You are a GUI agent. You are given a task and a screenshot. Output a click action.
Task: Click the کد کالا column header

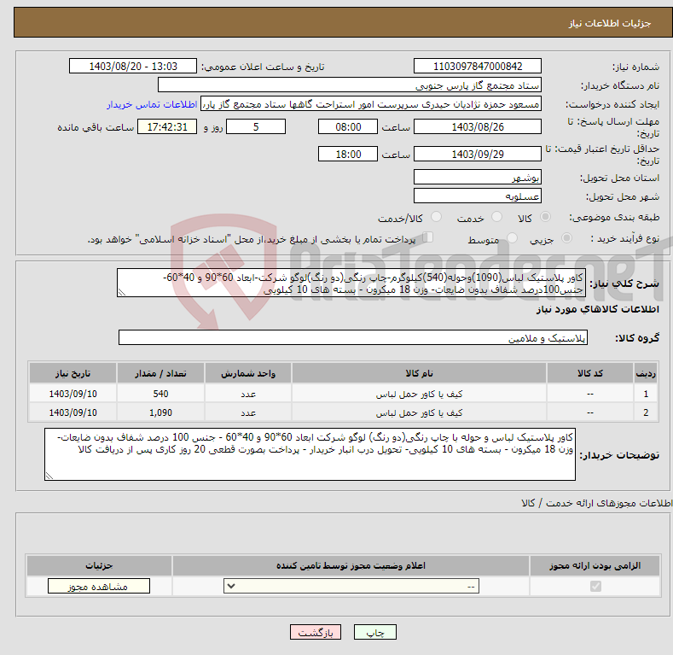590,373
